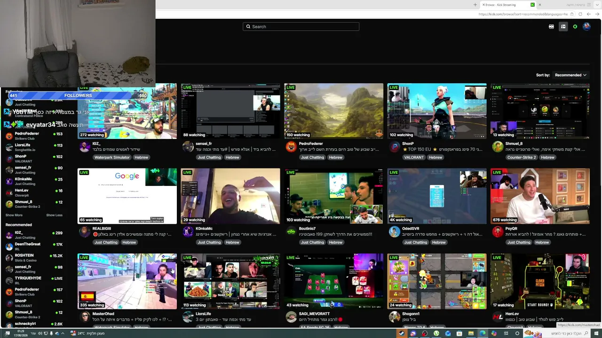Open LiorsLife in the Following sidebar list
Image resolution: width=602 pixels, height=338 pixels.
(34, 147)
